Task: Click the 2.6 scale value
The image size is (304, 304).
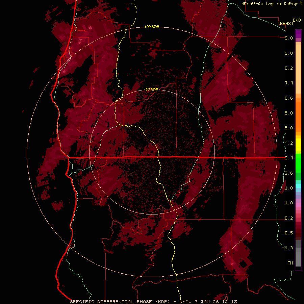Action: pos(289,173)
